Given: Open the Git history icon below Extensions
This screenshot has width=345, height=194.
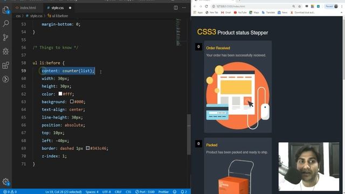Looking at the screenshot, I should pyautogui.click(x=6, y=79).
